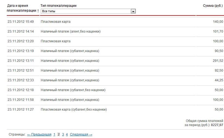Open the Все типы payment type dropdown
This screenshot has width=224, height=138.
[x=88, y=11]
